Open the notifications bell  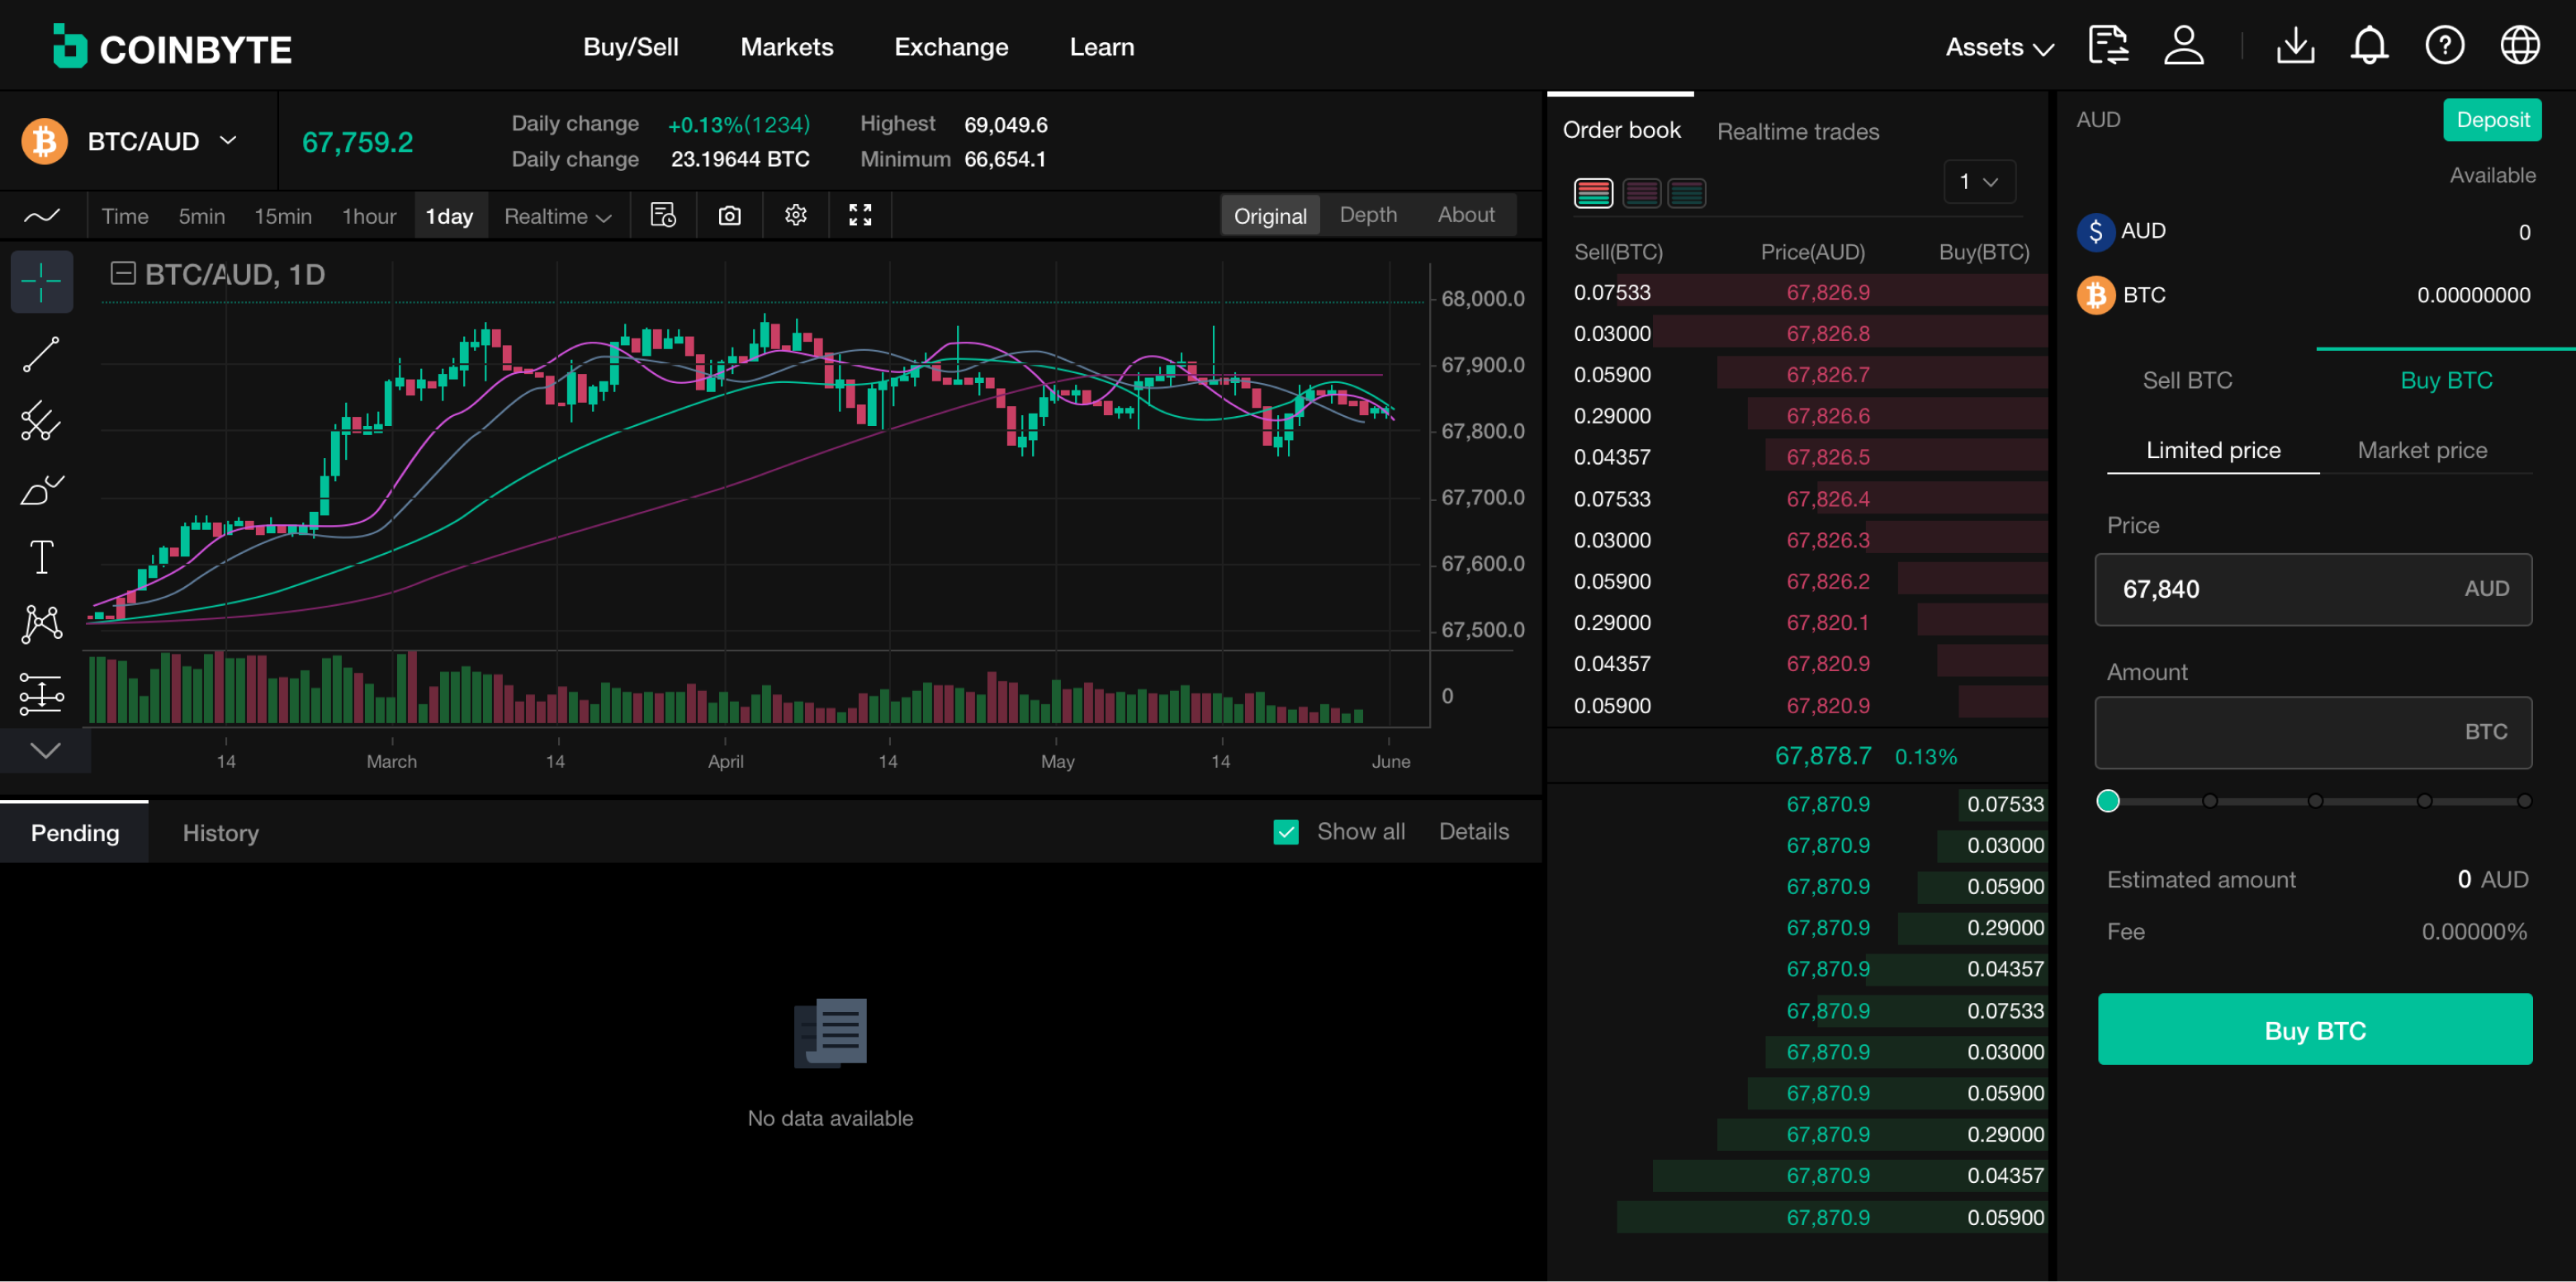2370,45
